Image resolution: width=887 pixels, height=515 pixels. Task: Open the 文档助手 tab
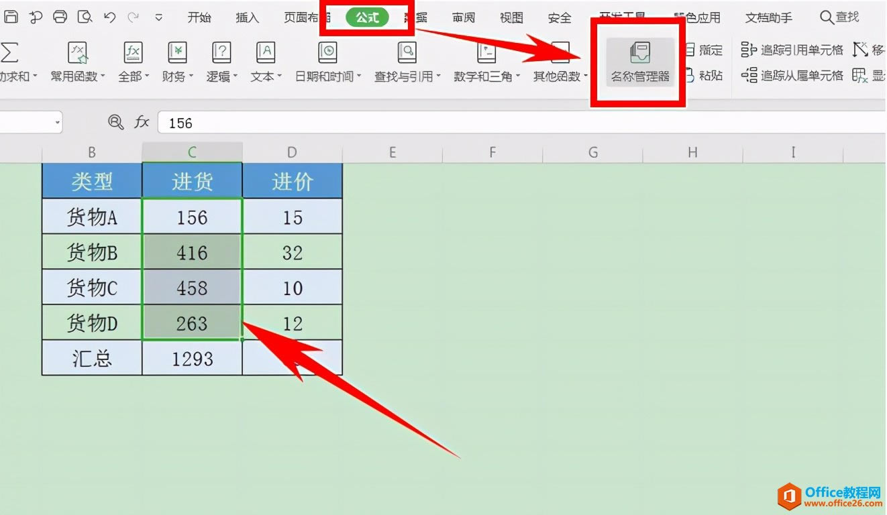coord(768,17)
